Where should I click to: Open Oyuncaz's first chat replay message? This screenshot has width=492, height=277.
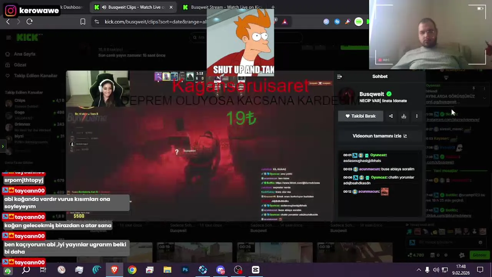[x=366, y=158]
